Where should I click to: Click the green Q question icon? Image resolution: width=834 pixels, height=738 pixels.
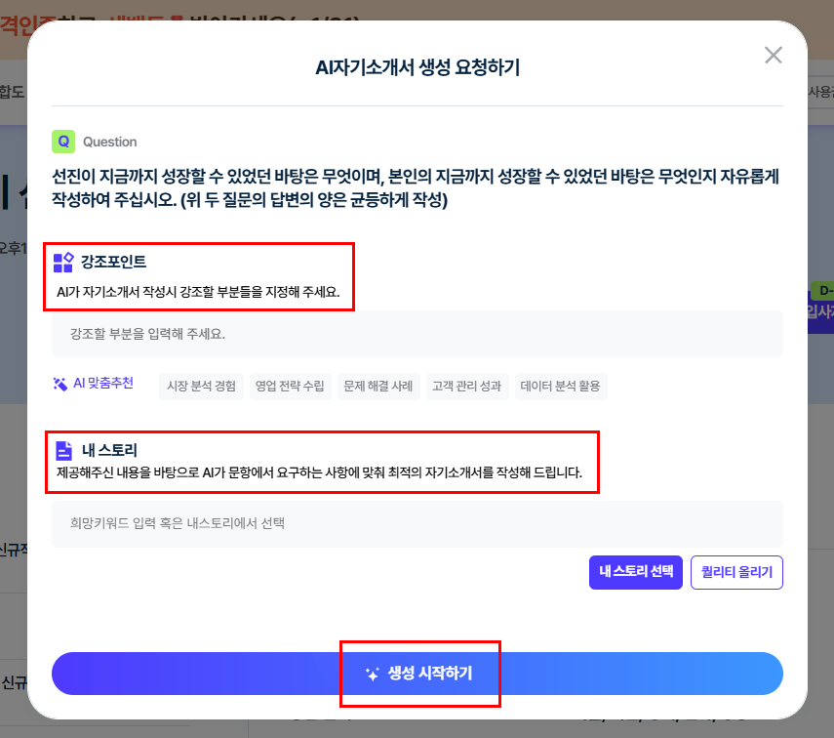(x=63, y=142)
